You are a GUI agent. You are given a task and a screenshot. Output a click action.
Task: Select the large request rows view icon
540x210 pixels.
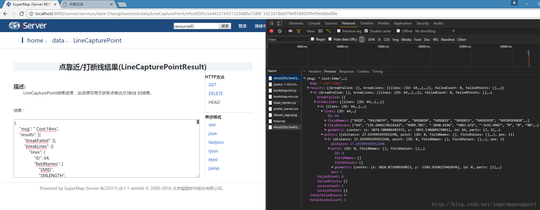(x=320, y=31)
